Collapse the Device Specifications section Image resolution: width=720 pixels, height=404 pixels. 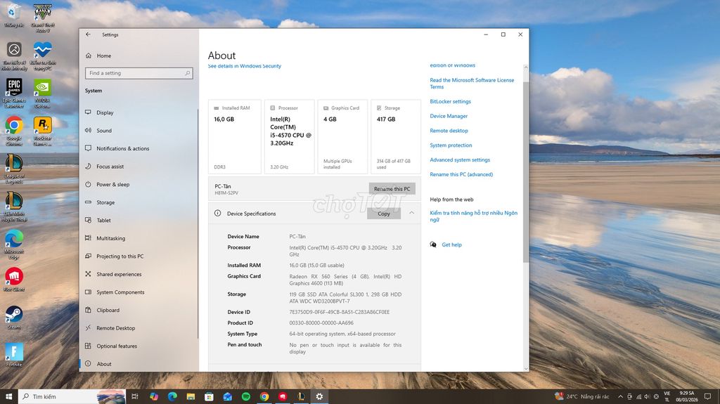pyautogui.click(x=411, y=214)
